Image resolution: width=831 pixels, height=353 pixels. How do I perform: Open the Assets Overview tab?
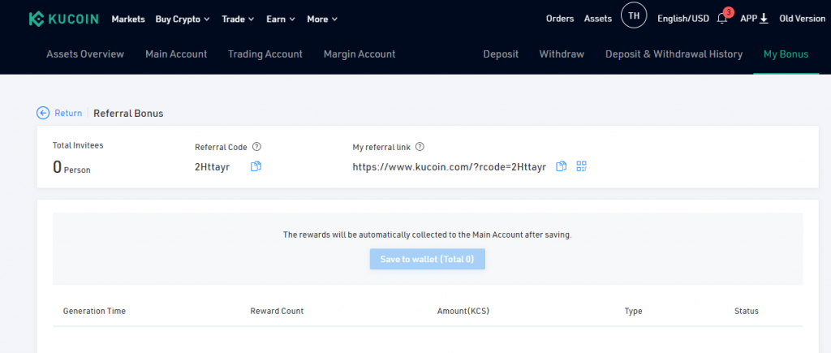point(85,54)
